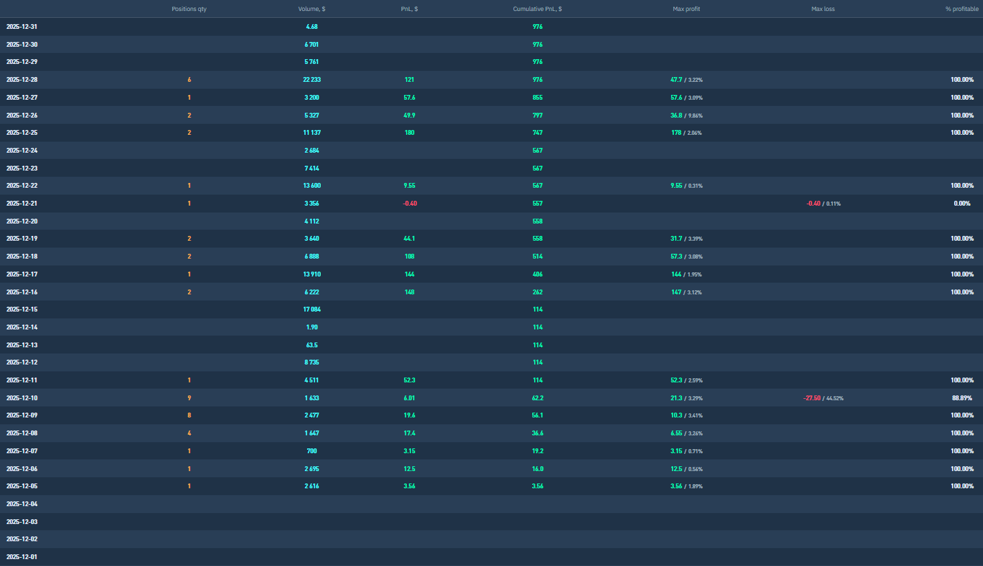Click the -27.50 max loss value
The image size is (983, 566).
click(812, 398)
